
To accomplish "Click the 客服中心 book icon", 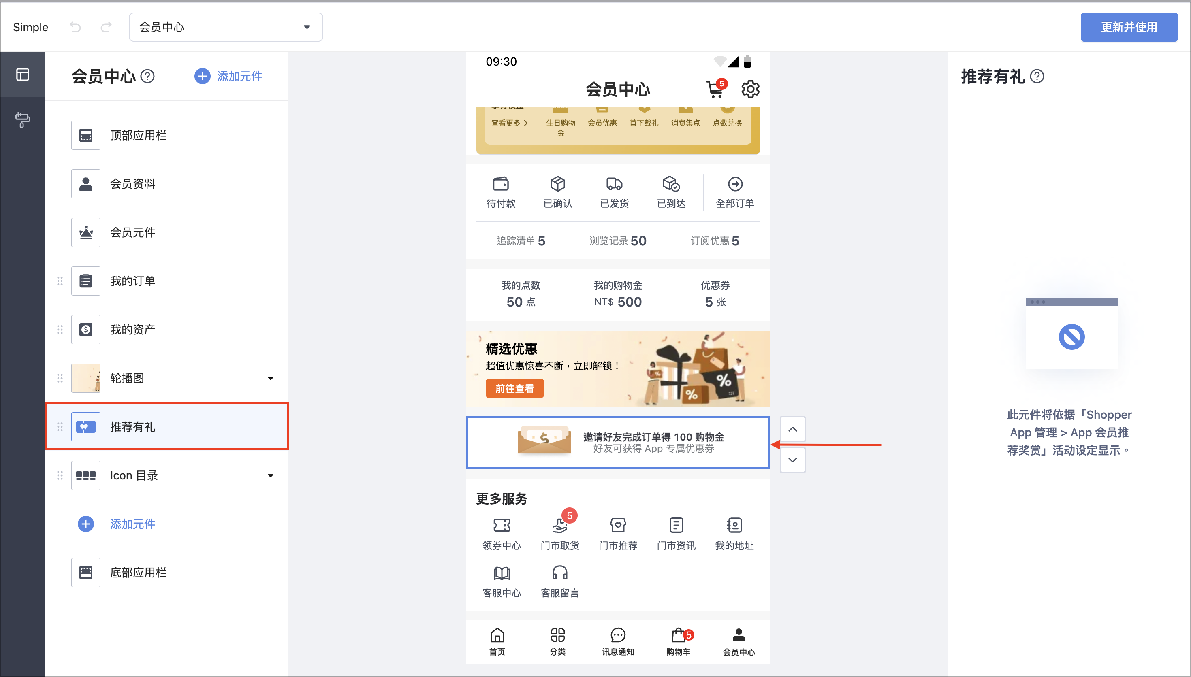I will (x=502, y=573).
